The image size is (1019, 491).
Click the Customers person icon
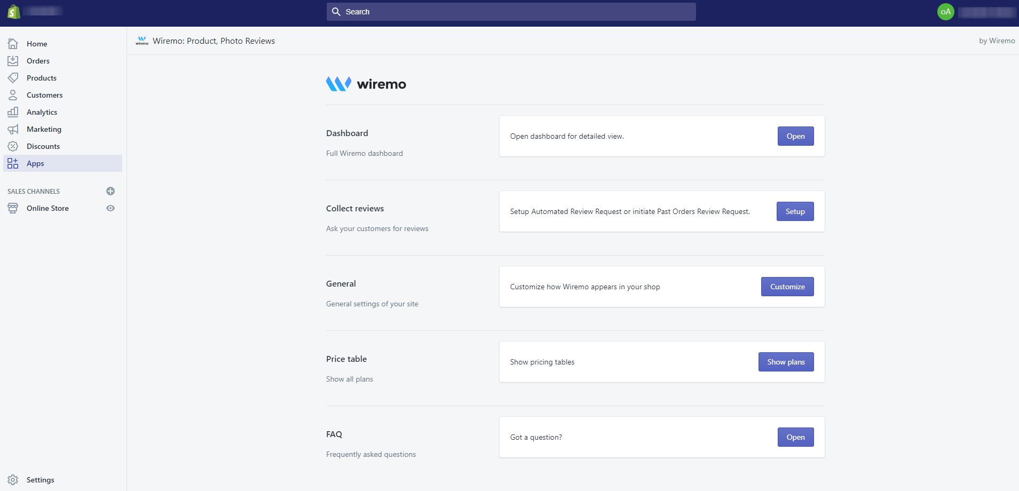[13, 95]
